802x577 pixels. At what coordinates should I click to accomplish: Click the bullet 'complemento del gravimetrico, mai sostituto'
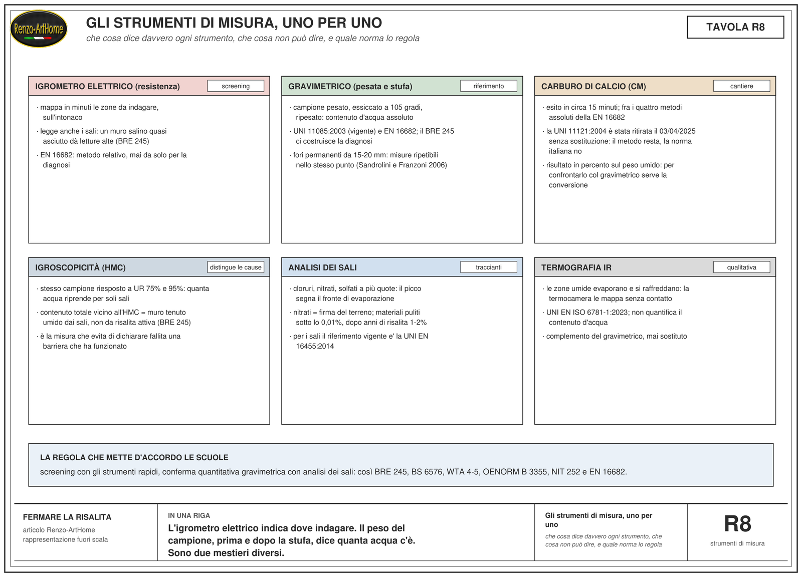coord(615,337)
